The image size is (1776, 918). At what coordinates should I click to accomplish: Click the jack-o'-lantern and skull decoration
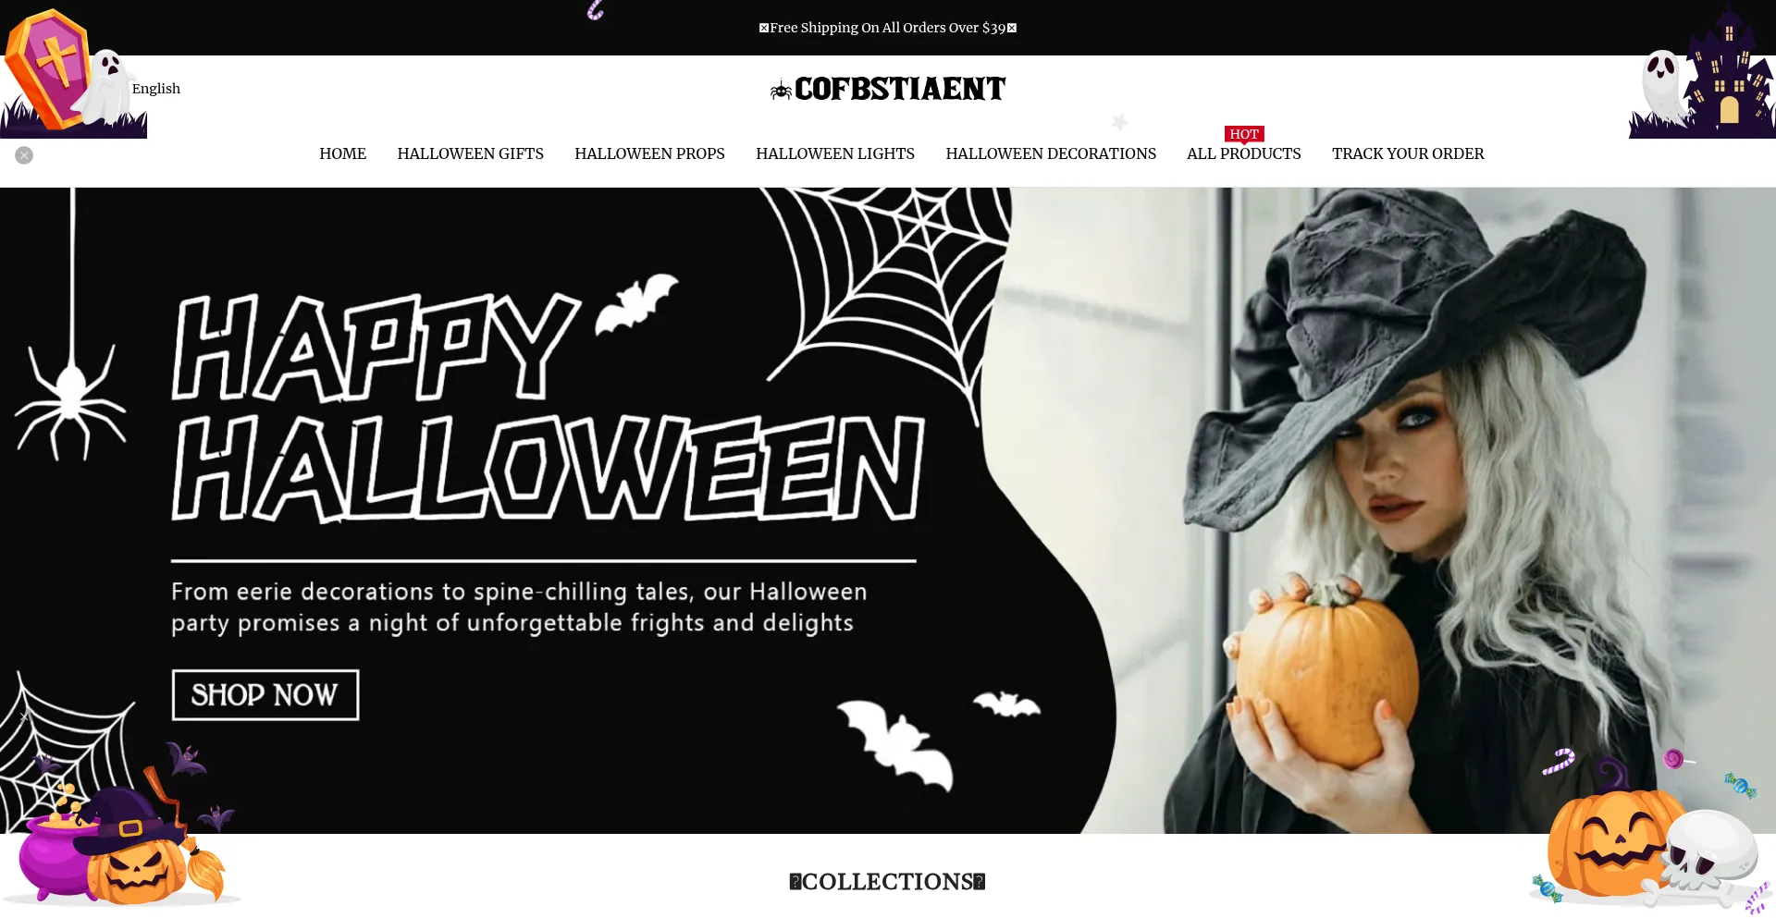click(x=1651, y=830)
